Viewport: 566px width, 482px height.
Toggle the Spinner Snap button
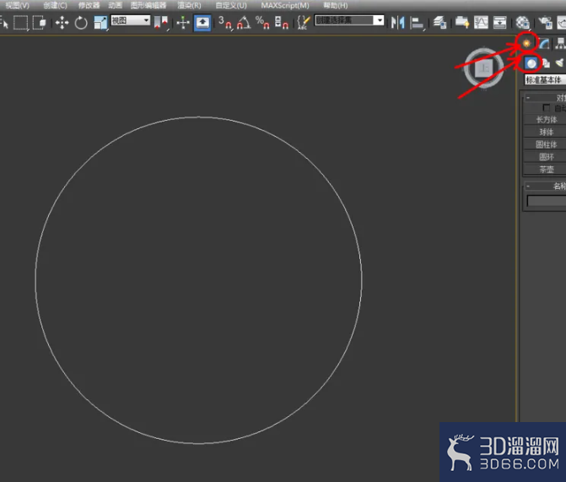tap(281, 23)
